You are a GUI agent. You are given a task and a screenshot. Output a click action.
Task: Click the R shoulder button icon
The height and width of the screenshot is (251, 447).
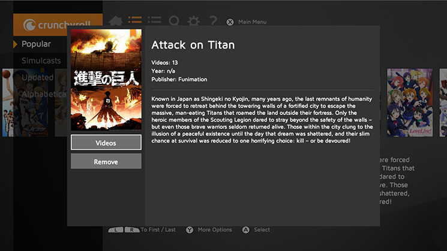[131, 230]
